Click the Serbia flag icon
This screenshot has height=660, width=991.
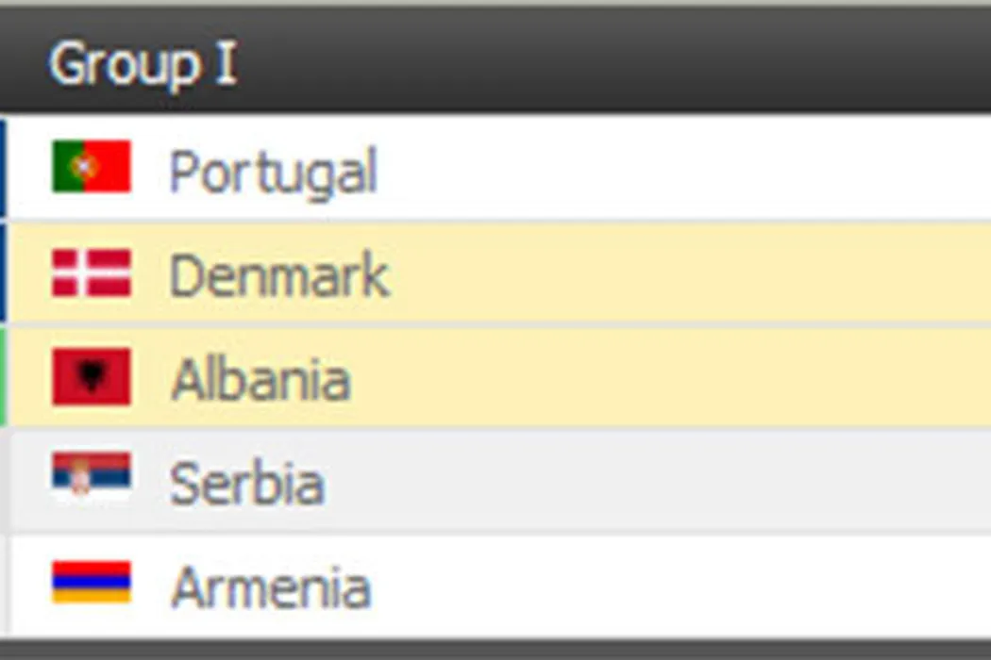tap(92, 474)
